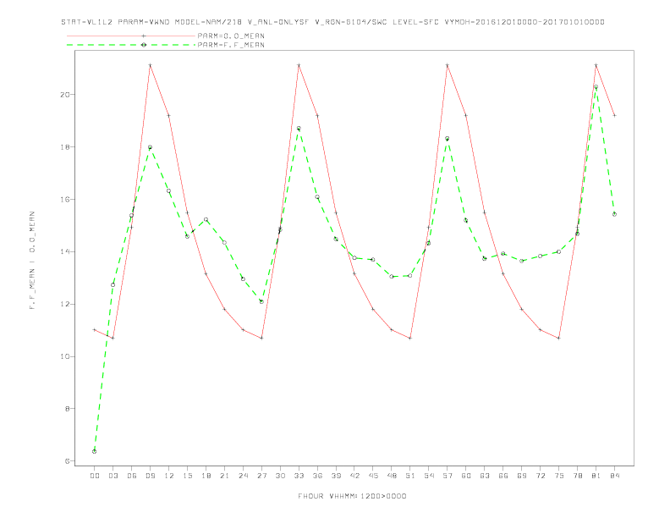This screenshot has width=670, height=518.
Task: Select the green F.F_MEAN marker at hour 84
Action: pyautogui.click(x=614, y=214)
